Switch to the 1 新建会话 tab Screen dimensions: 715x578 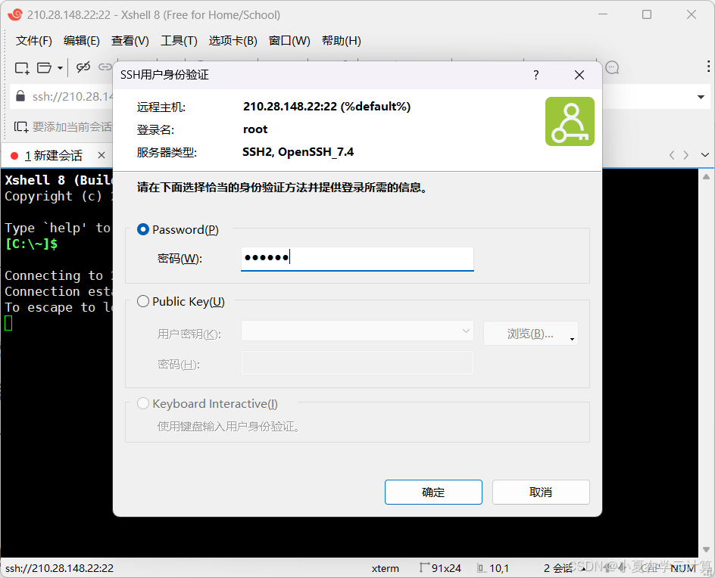[x=53, y=156]
